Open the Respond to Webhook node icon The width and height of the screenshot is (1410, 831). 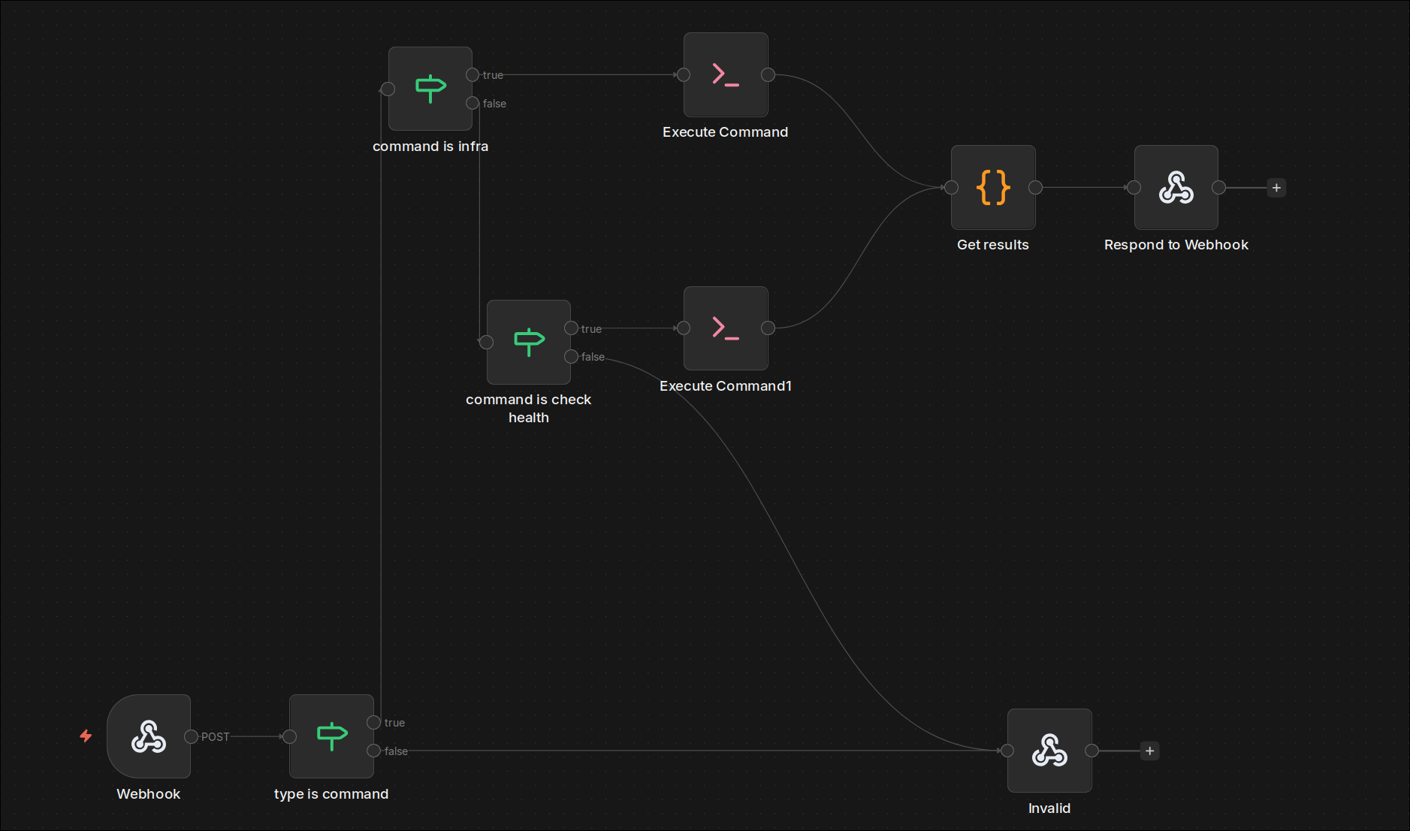(1176, 188)
